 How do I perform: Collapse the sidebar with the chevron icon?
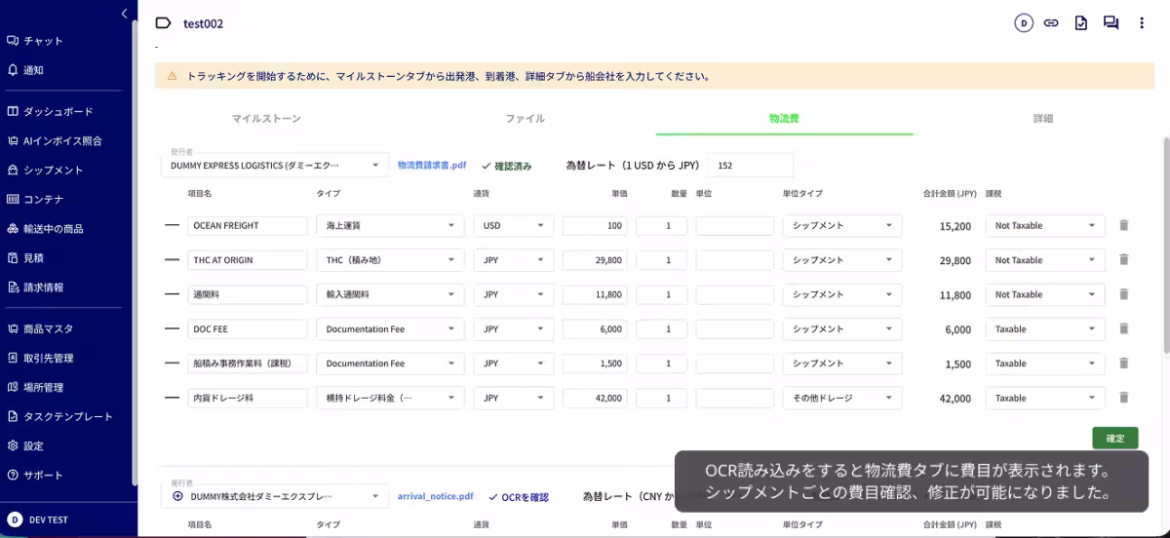click(x=124, y=13)
